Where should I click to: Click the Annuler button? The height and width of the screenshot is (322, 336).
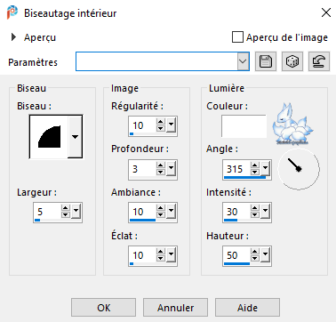[x=175, y=308]
